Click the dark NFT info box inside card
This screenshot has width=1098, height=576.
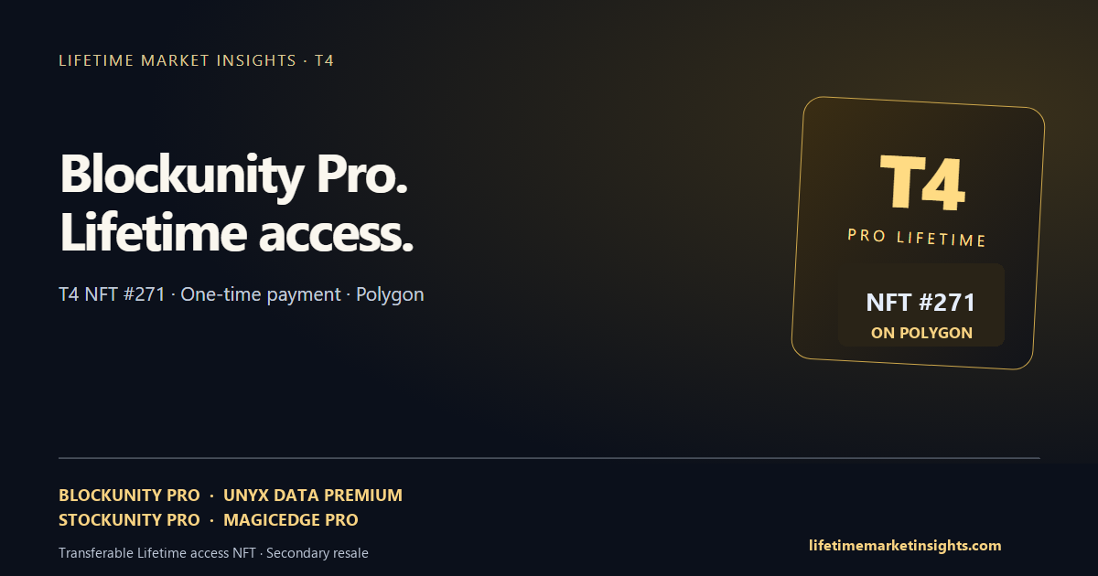(921, 305)
